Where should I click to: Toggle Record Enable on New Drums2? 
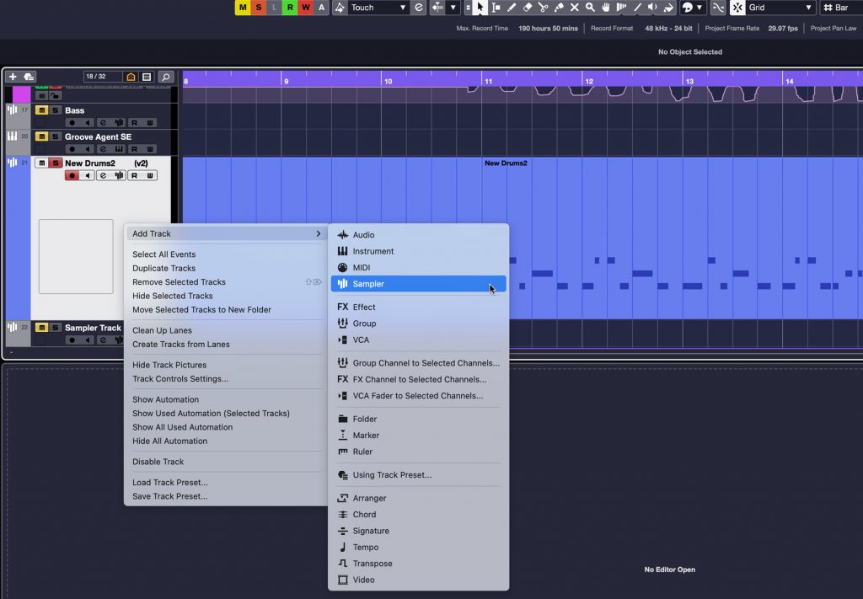(72, 175)
